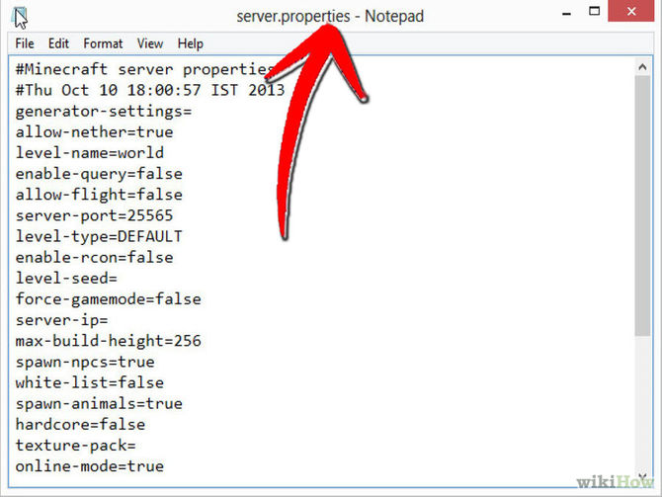Click the 'enable-query=false' line
662x497 pixels.
point(99,174)
